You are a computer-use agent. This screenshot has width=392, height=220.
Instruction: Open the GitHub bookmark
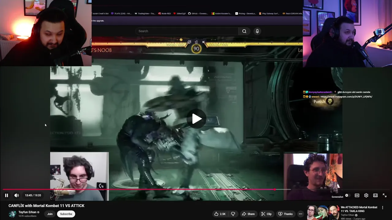(198, 13)
